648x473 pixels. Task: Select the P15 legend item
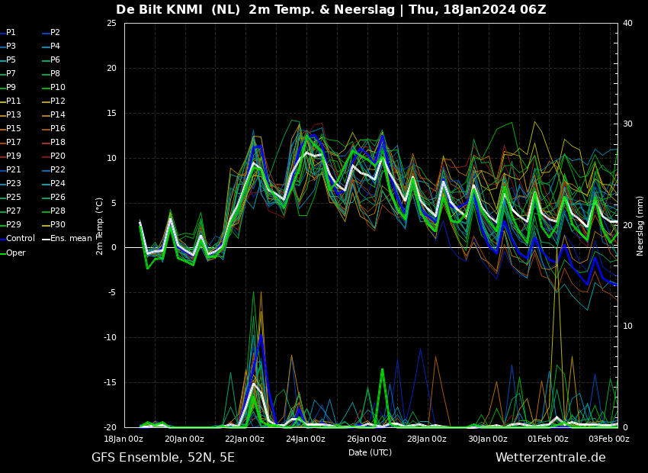[11, 129]
